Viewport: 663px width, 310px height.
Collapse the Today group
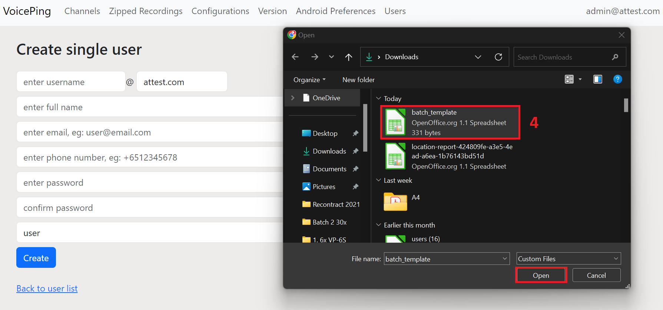point(378,98)
